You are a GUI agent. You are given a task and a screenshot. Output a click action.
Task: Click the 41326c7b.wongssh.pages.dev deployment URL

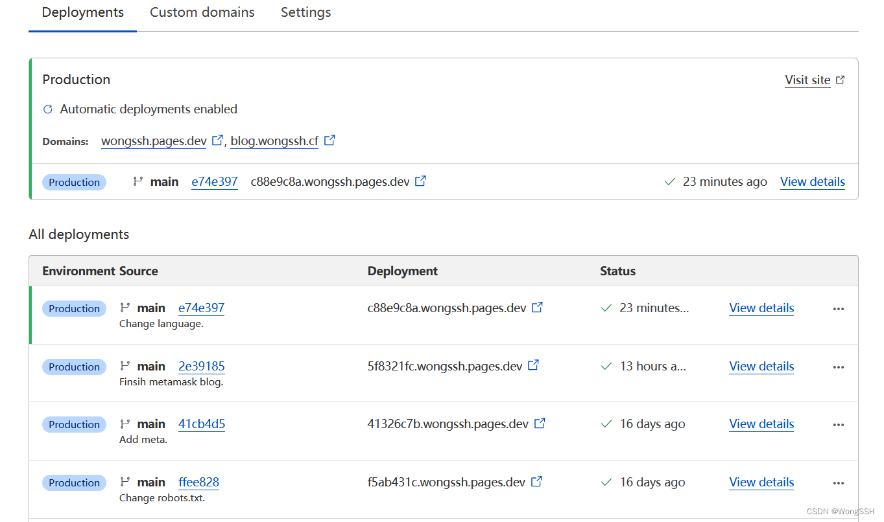(448, 424)
